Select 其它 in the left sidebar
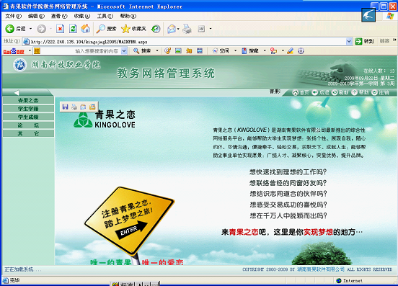Image resolution: width=398 pixels, height=286 pixels. click(x=28, y=133)
